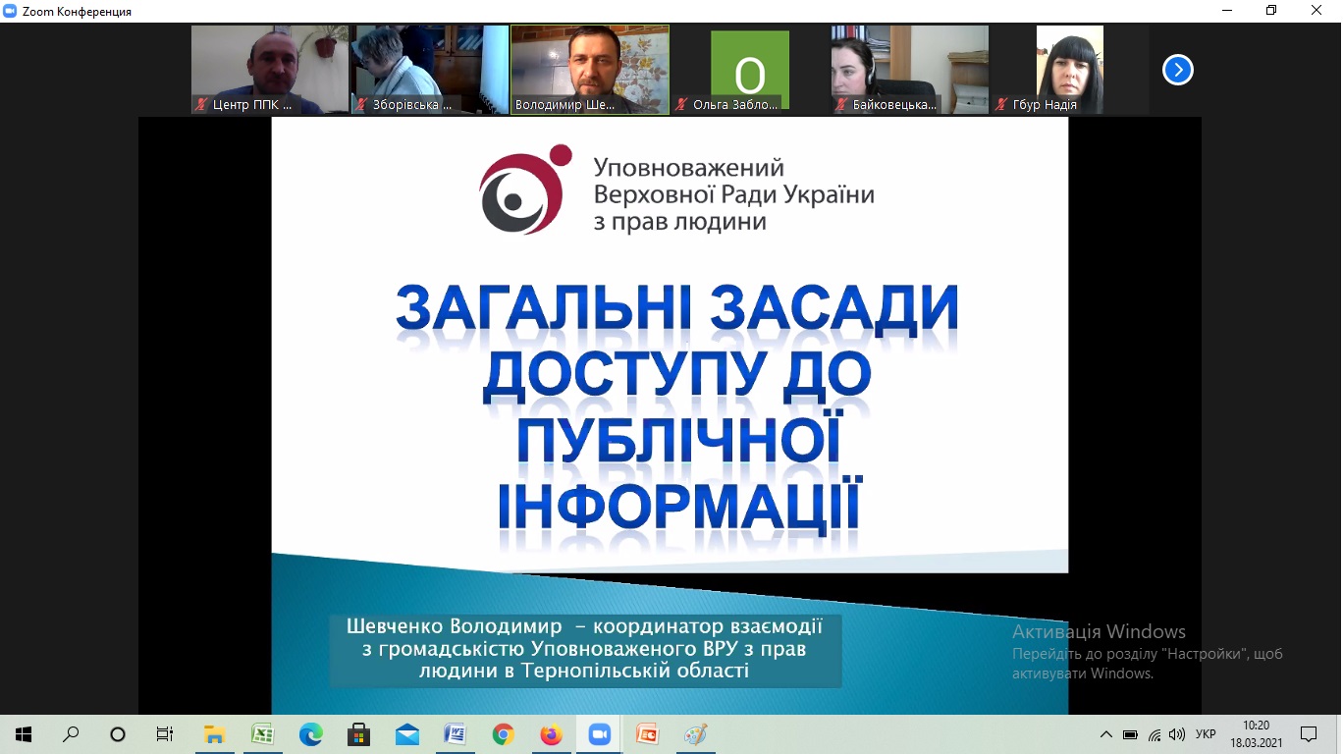Switch to Excel in taskbar

click(x=262, y=734)
